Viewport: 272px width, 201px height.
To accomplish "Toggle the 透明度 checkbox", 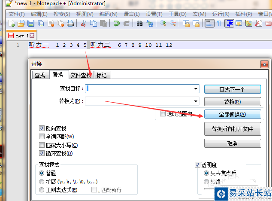I will pyautogui.click(x=197, y=164).
